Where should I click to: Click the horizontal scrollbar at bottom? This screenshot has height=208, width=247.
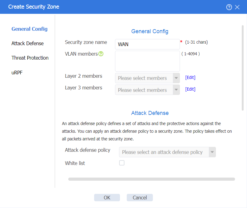click(152, 179)
